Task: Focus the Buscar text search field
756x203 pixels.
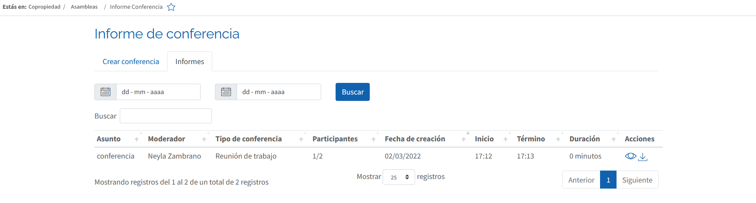Action: point(166,116)
